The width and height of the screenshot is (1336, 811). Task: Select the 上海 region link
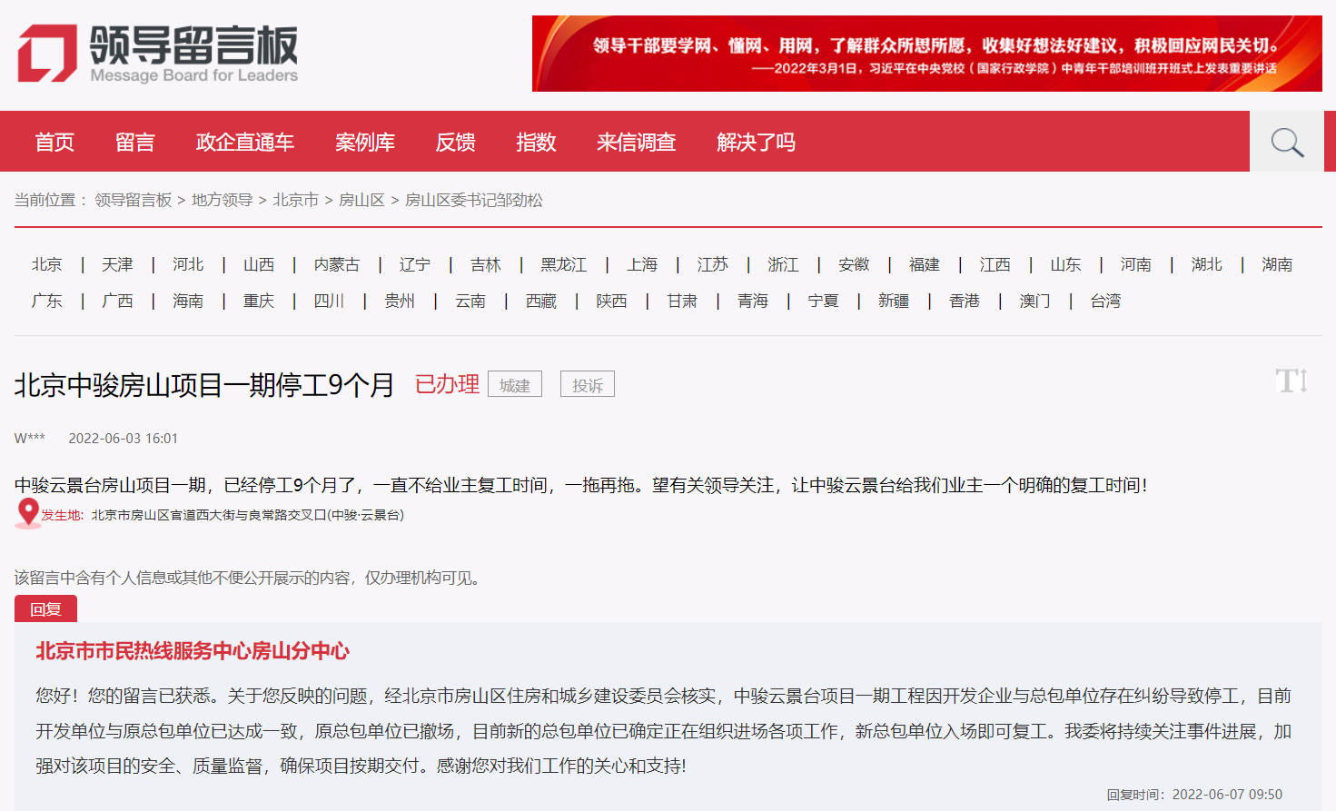[x=642, y=264]
